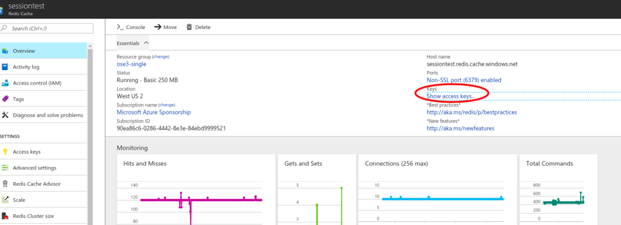Image resolution: width=621 pixels, height=225 pixels.
Task: Click the Show access keys link
Action: coord(451,96)
